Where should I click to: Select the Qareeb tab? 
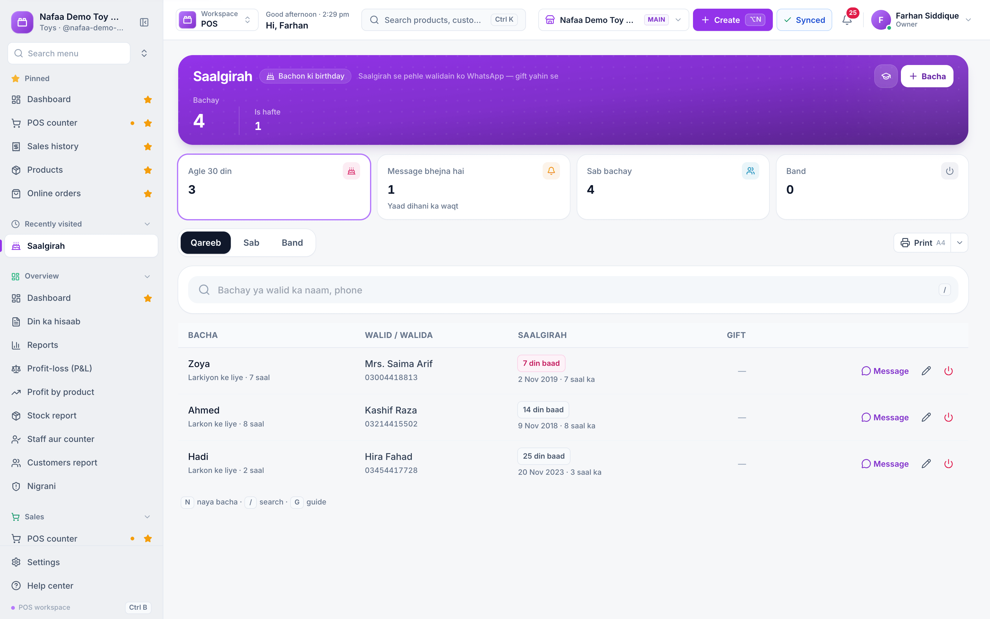206,243
